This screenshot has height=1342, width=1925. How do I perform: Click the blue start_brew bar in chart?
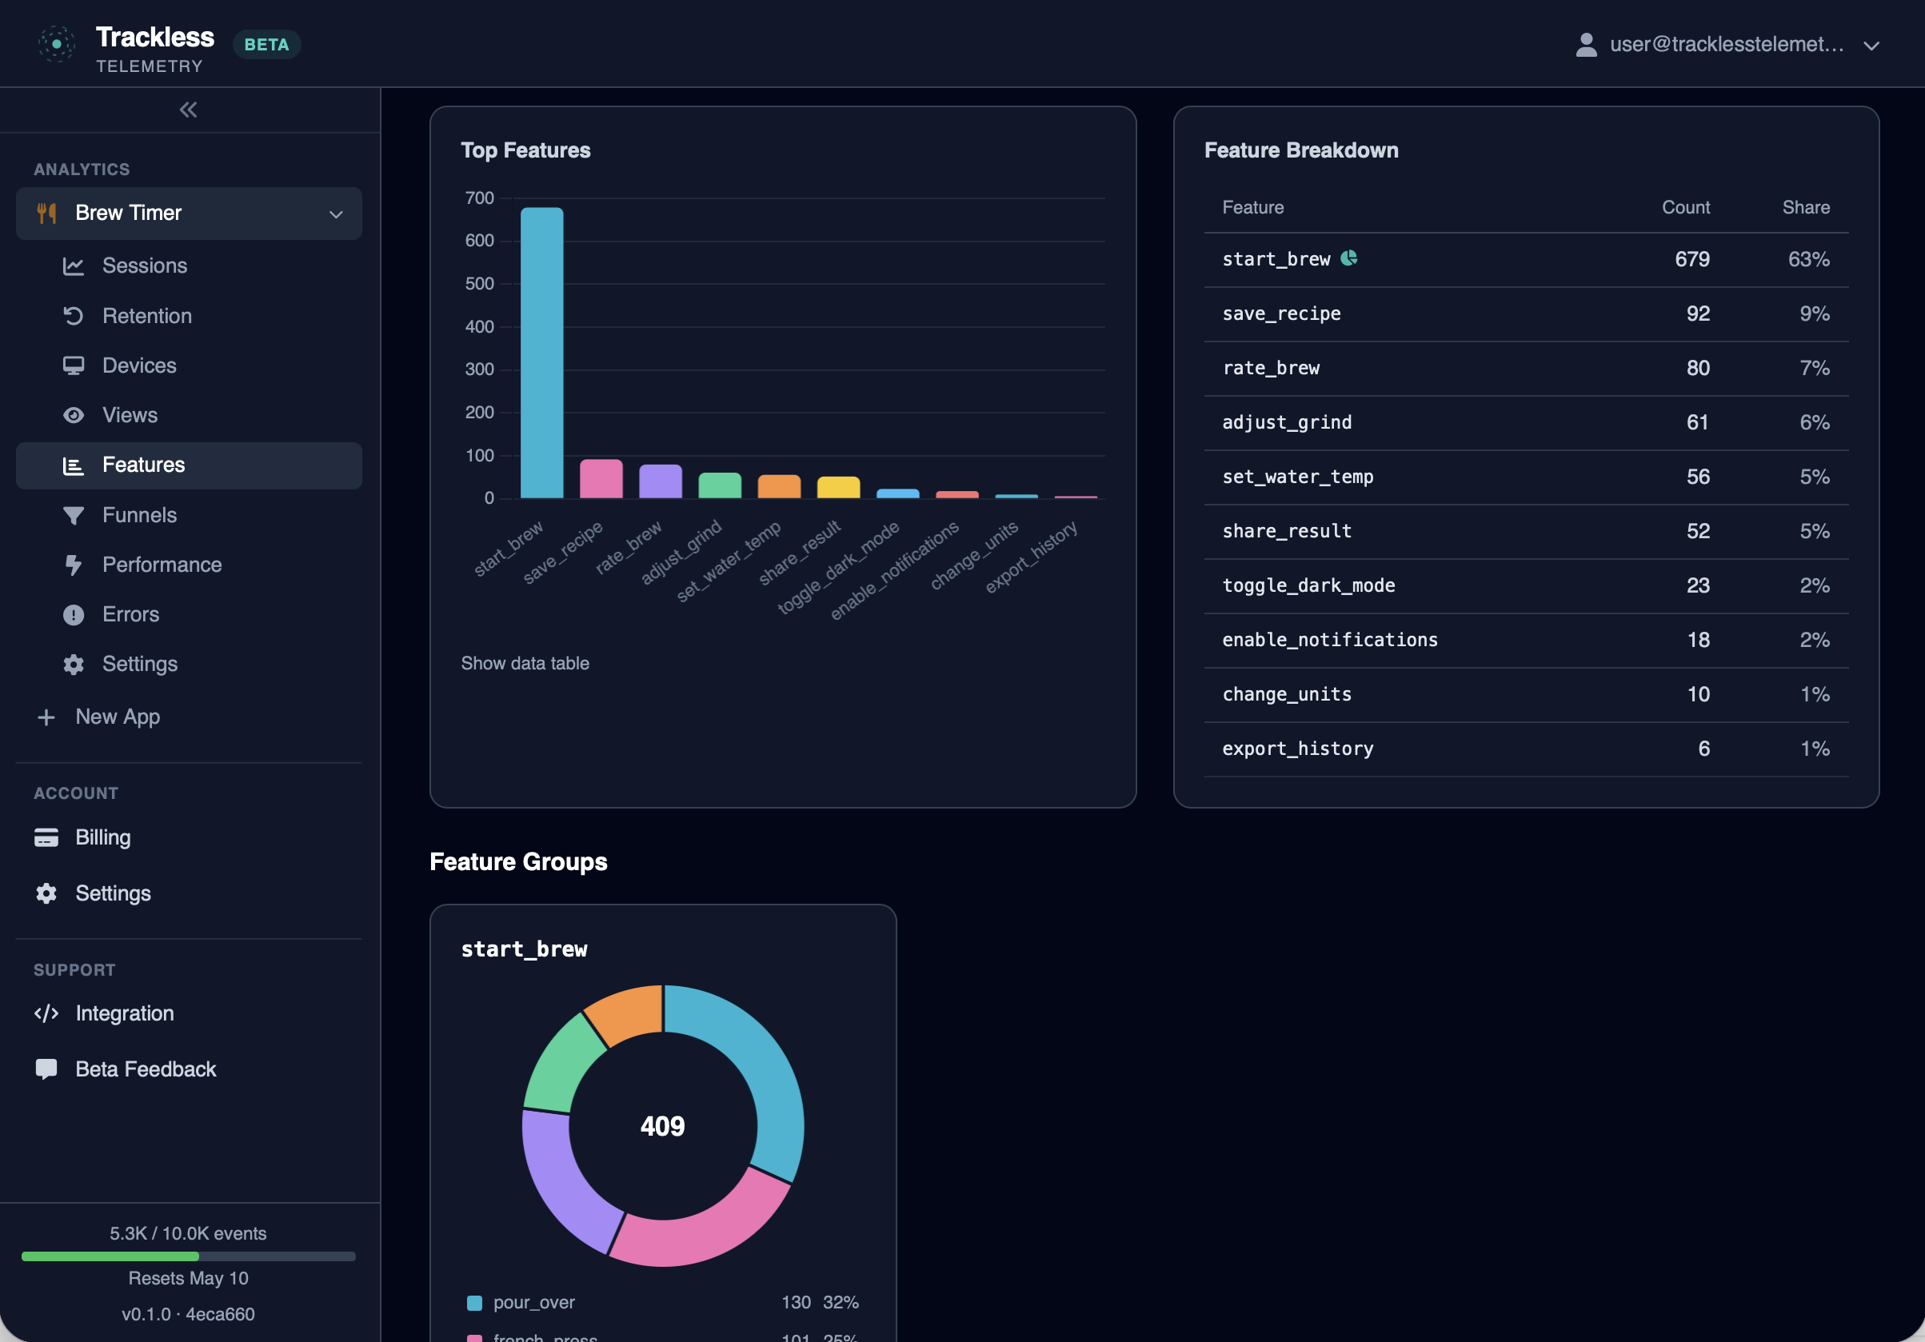(x=541, y=353)
